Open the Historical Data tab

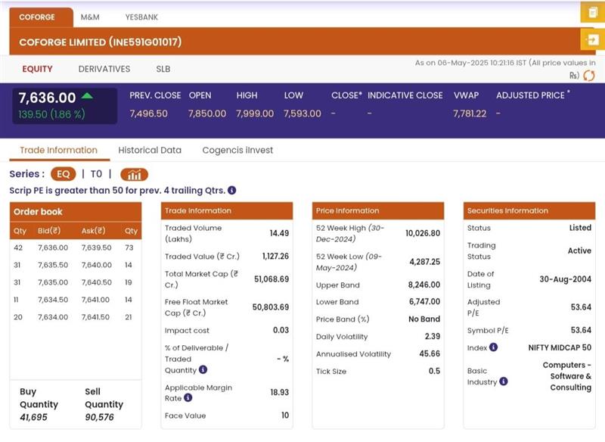pyautogui.click(x=150, y=150)
